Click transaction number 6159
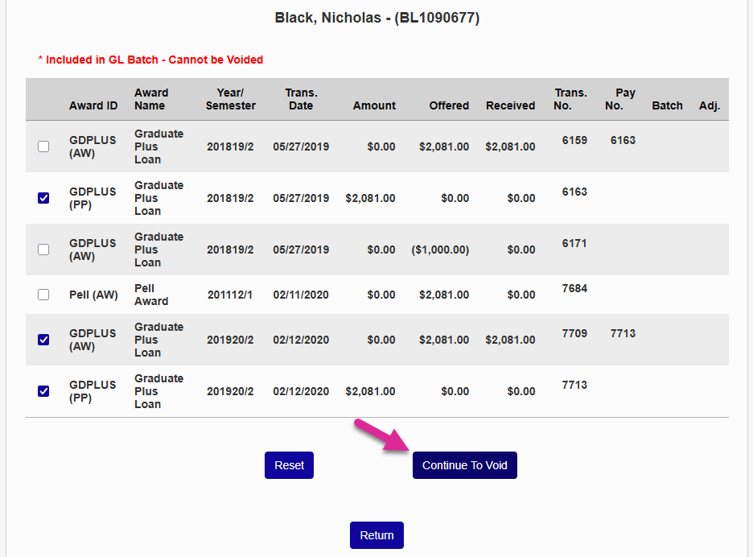 (x=574, y=140)
